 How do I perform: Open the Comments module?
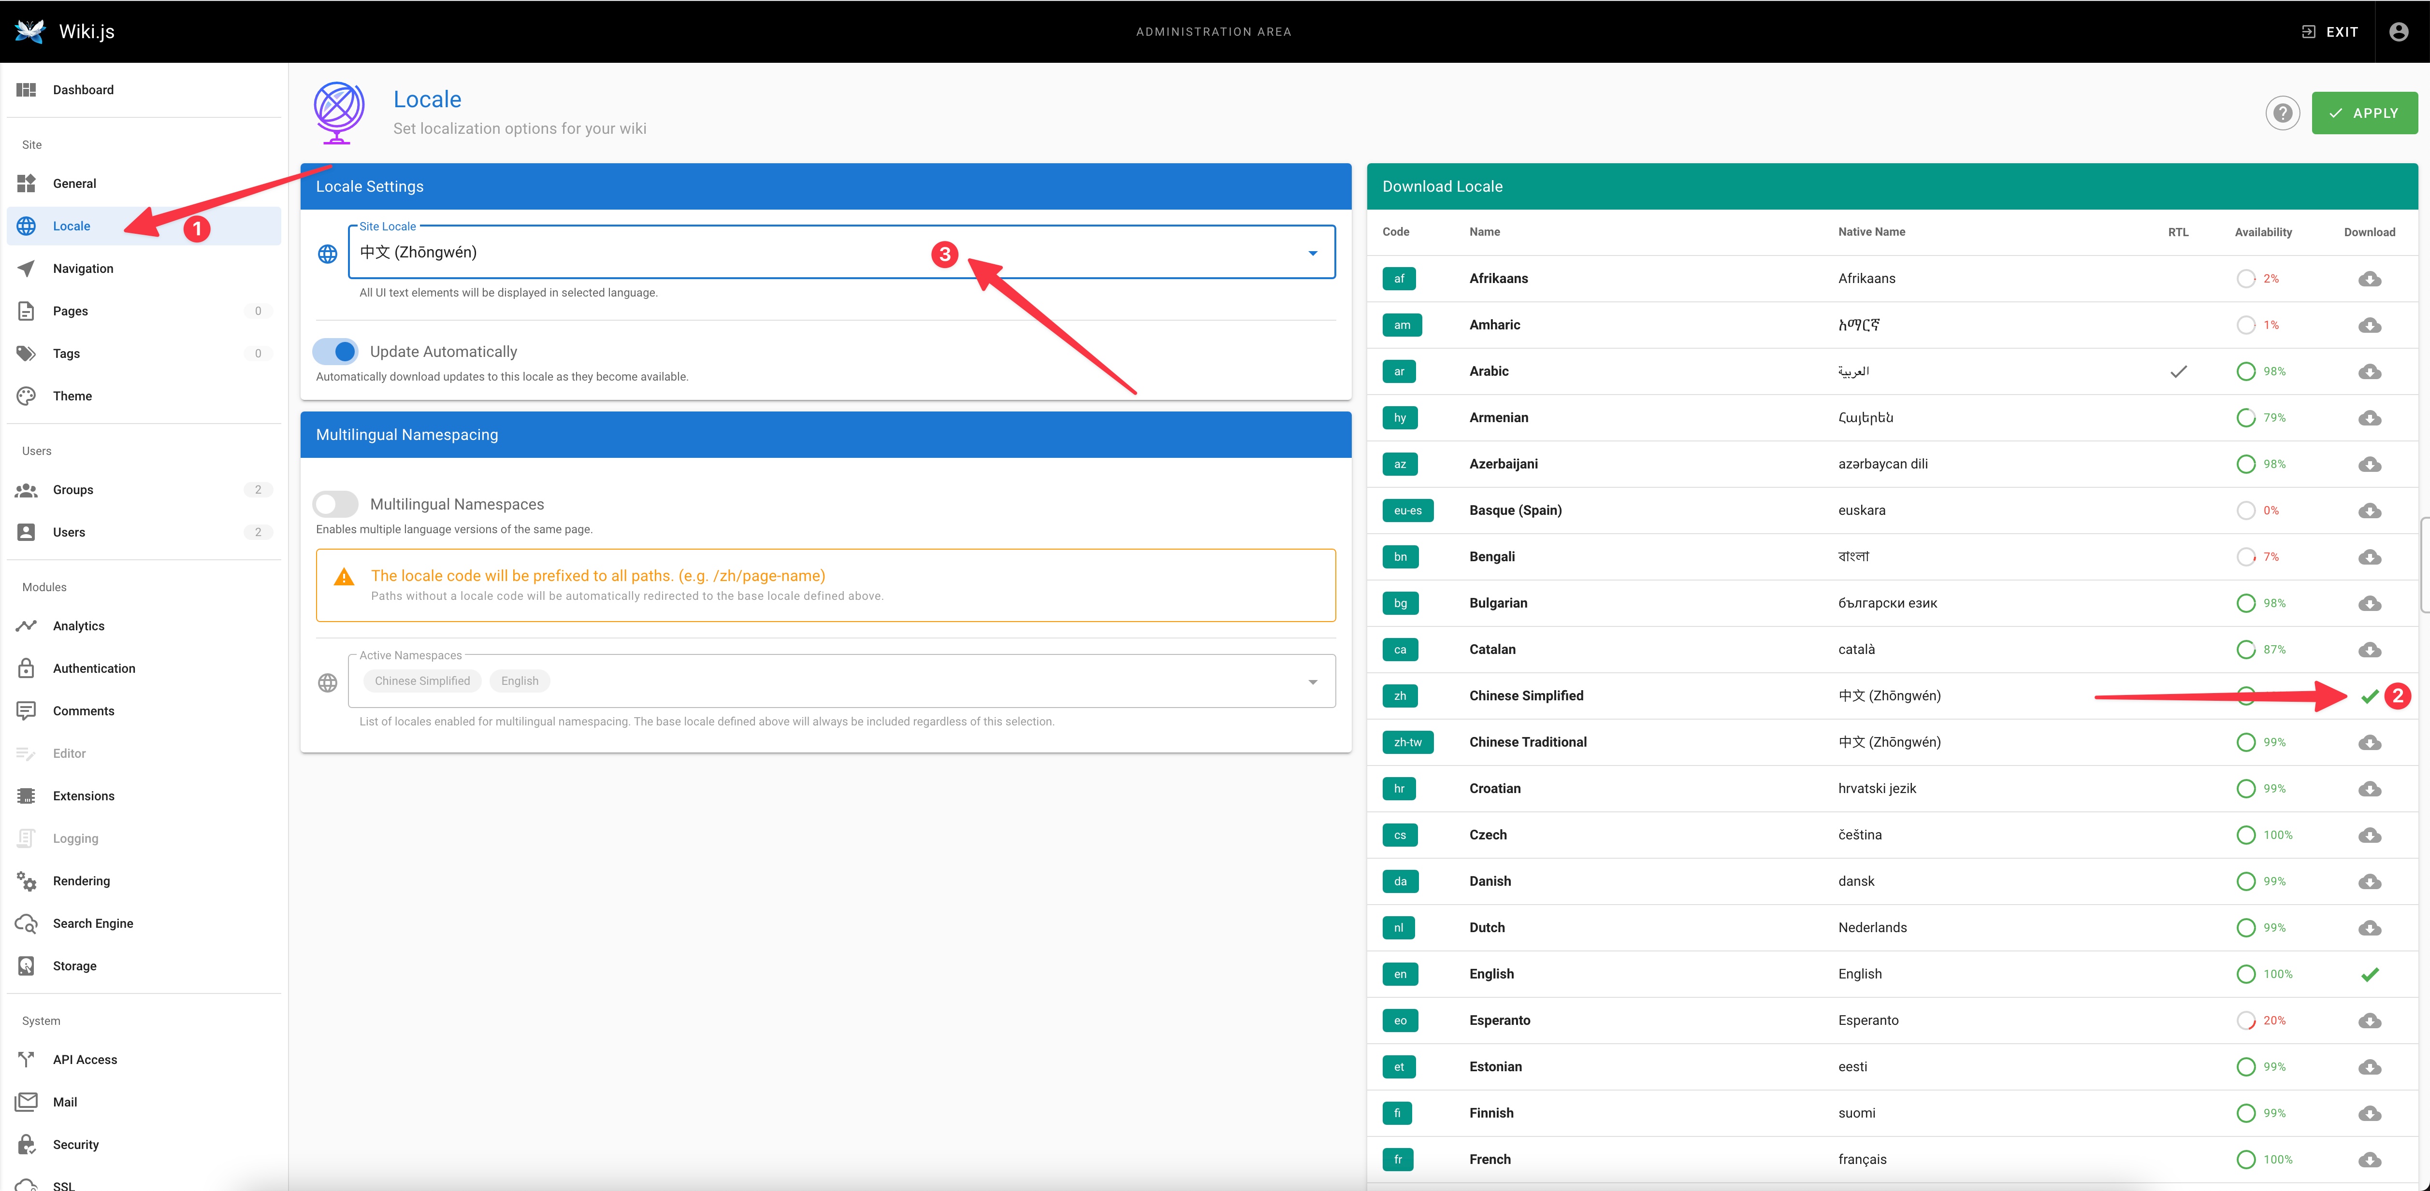coord(144,710)
